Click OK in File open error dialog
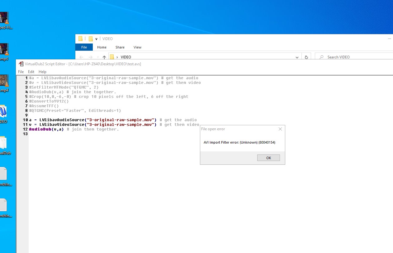The width and height of the screenshot is (393, 253). click(x=268, y=158)
